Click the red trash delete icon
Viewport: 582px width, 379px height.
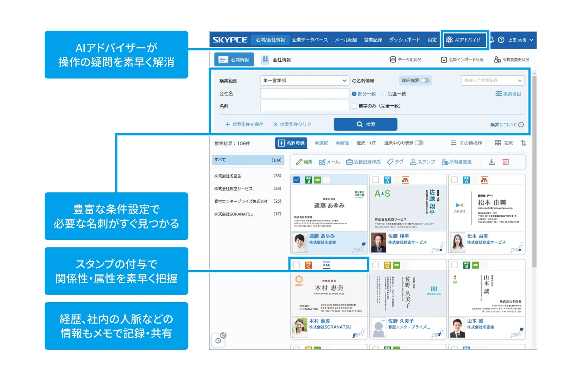[x=506, y=162]
